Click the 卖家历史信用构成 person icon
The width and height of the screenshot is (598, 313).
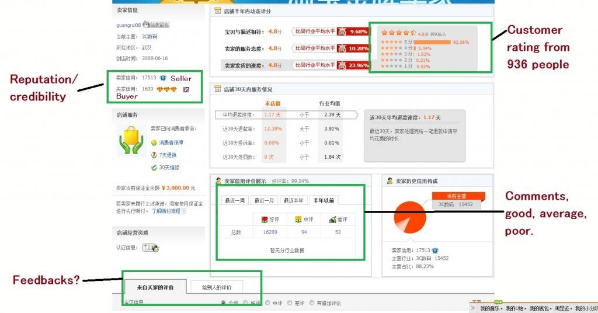point(390,180)
